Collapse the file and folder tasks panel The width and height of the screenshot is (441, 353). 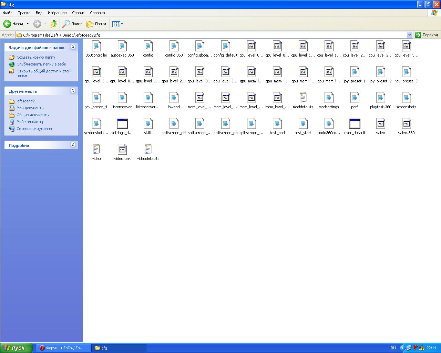(x=73, y=47)
